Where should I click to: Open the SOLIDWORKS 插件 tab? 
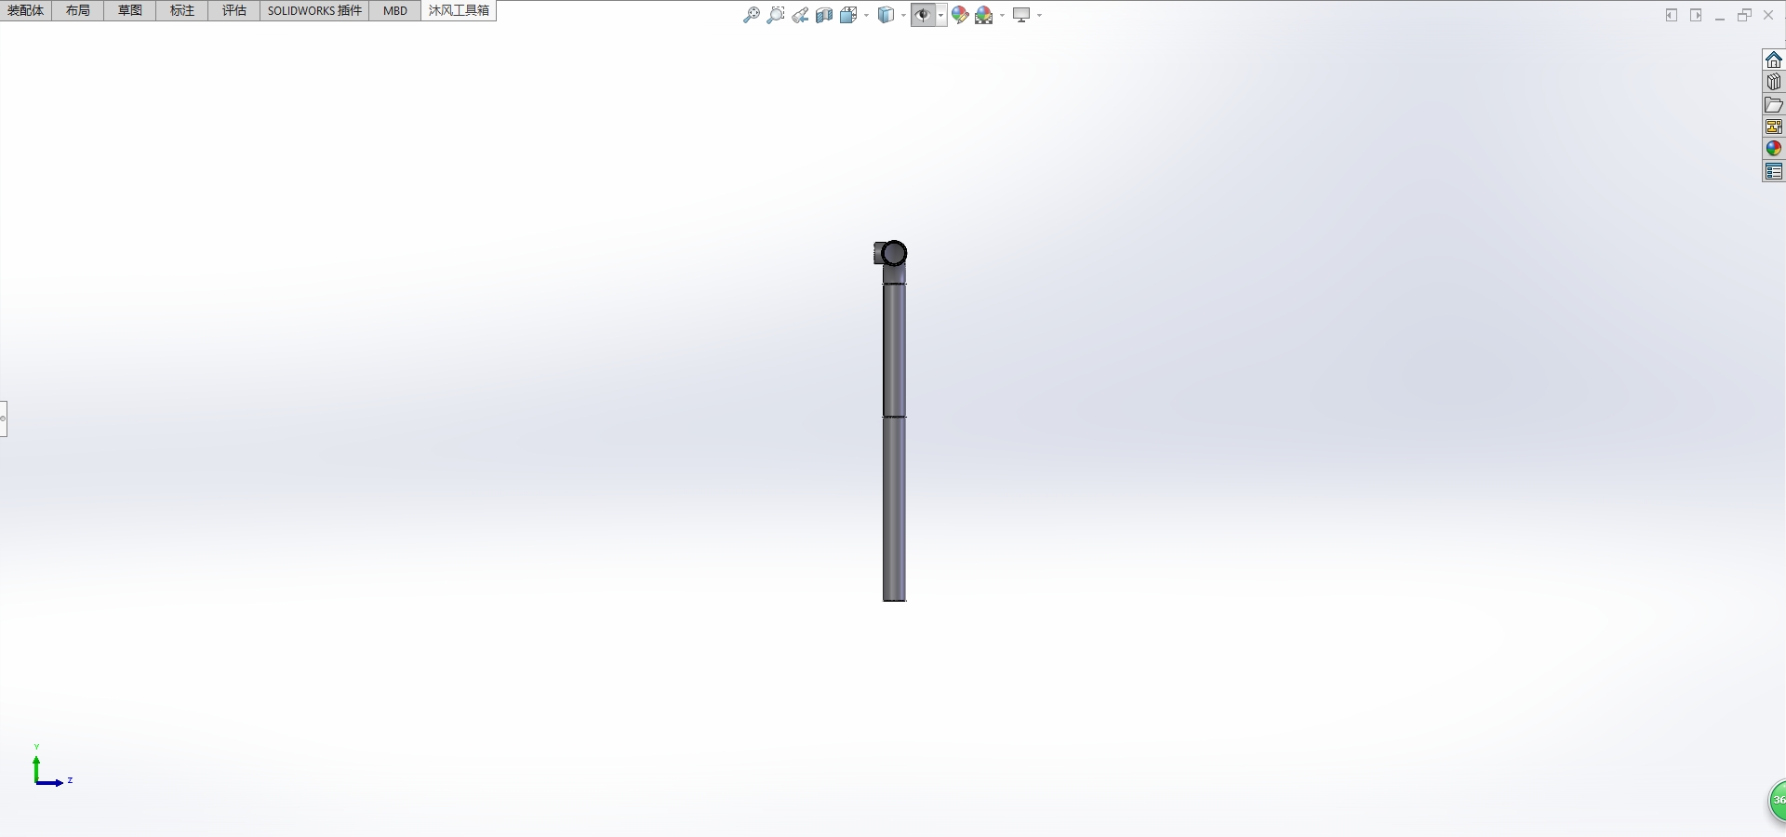tap(314, 10)
